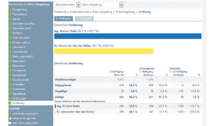Viewport: 215px width, 126px height.
Task: Click green status square beside Schwechat
Action: coord(10,89)
